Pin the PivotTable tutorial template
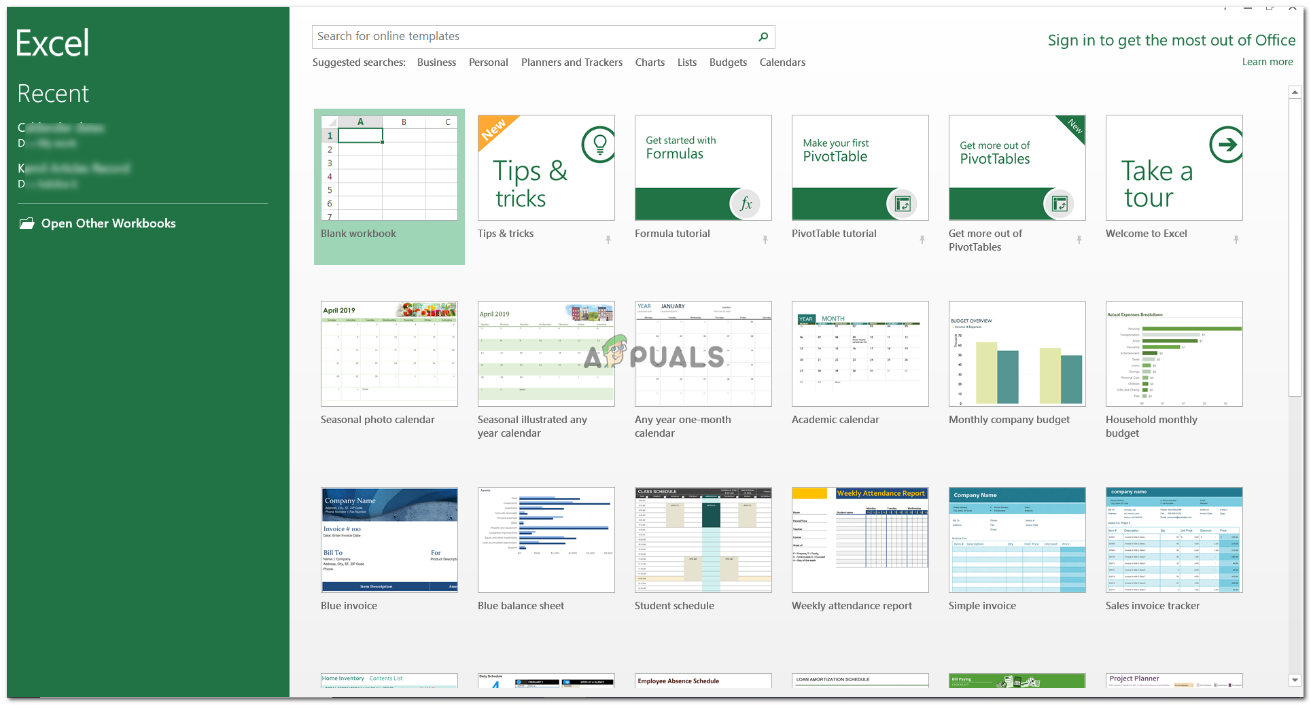This screenshot has height=705, width=1311. click(x=922, y=240)
